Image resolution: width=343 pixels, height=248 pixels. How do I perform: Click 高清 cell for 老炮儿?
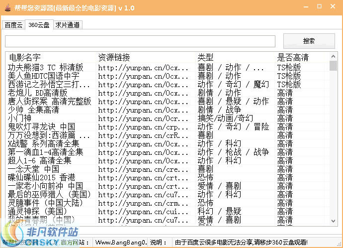[x=285, y=93]
